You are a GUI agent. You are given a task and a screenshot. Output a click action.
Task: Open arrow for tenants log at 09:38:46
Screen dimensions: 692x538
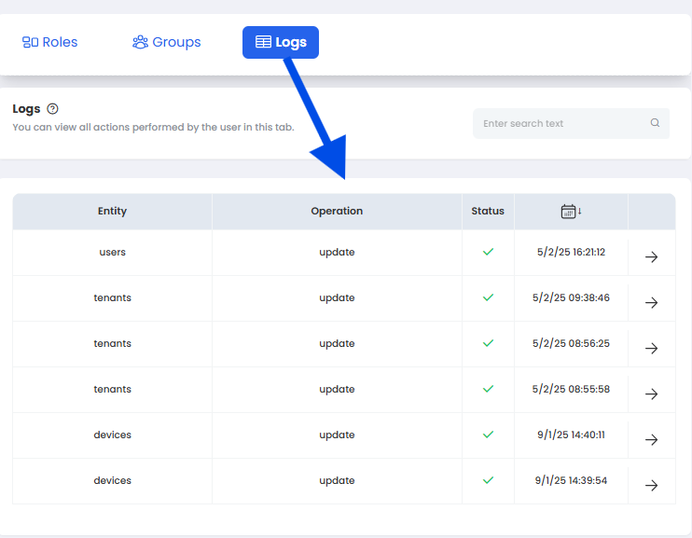[651, 302]
